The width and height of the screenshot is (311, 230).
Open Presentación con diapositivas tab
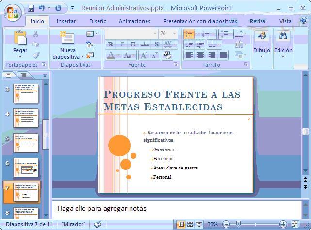(x=200, y=21)
